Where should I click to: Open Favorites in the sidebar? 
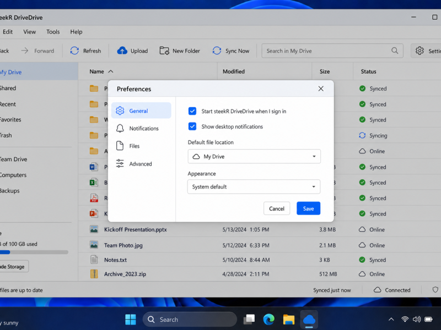(x=10, y=119)
